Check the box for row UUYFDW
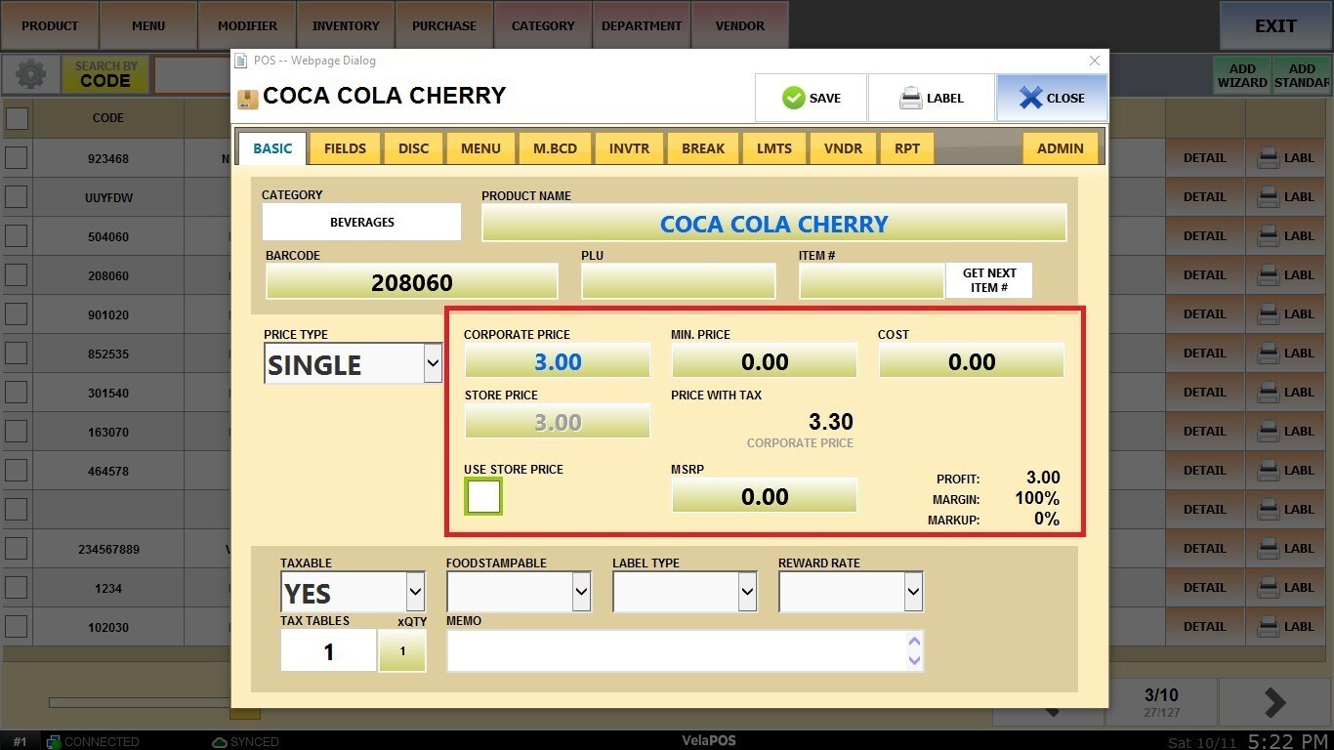This screenshot has height=750, width=1334. point(17,197)
